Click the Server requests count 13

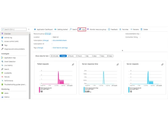point(131,91)
